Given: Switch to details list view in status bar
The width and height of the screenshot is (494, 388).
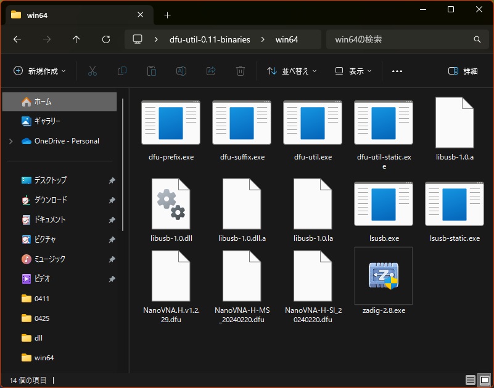Looking at the screenshot, I should point(471,380).
